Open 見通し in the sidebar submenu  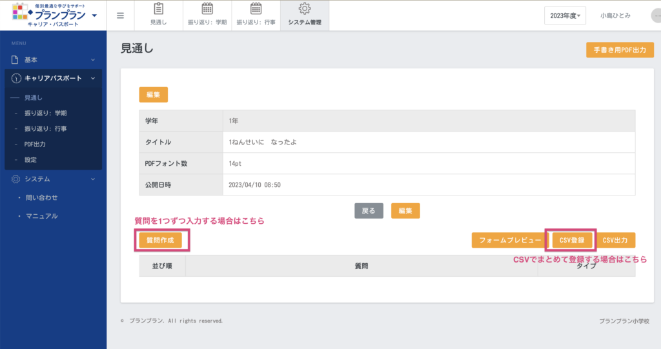pos(34,97)
